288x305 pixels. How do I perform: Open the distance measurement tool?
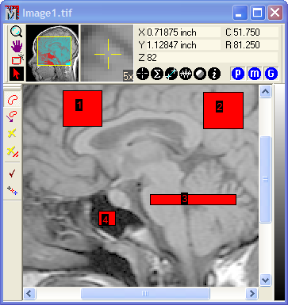(171, 74)
